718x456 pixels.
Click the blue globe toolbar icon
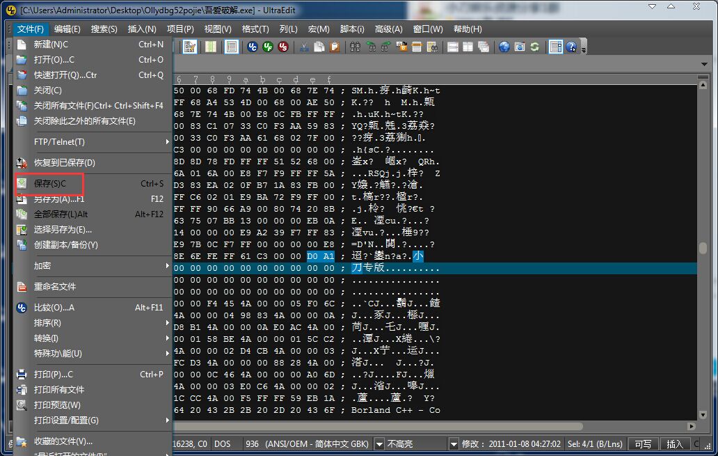point(504,47)
